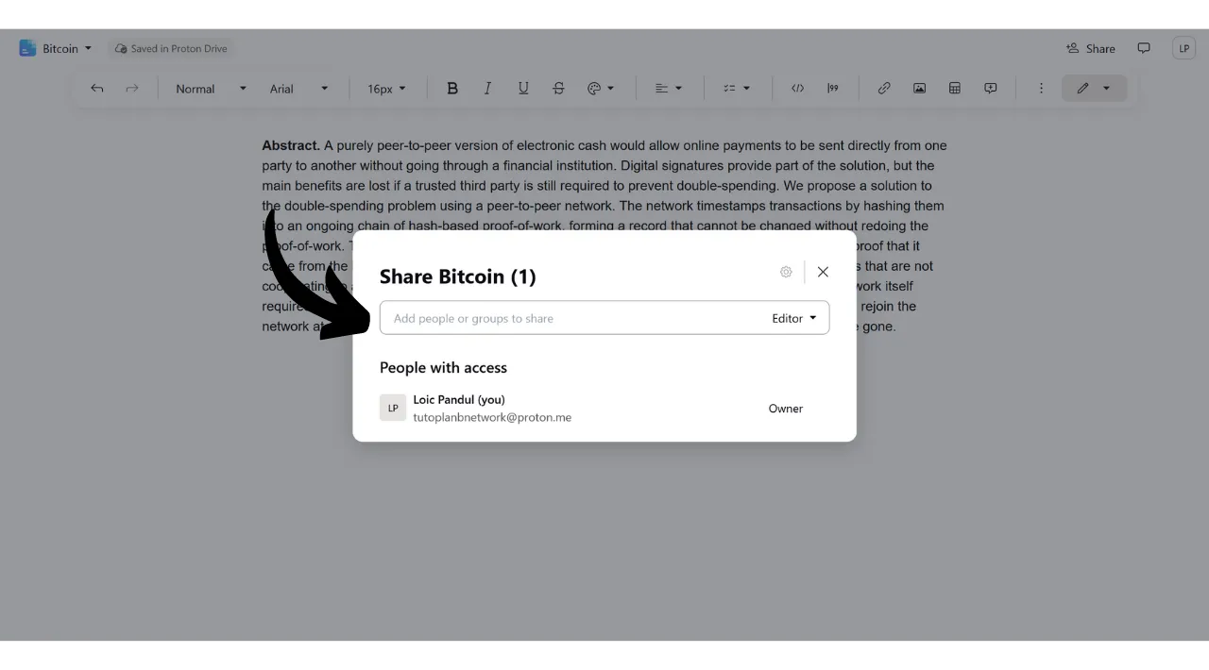Open the checklist/list style dropdown
The width and height of the screenshot is (1209, 670).
tap(737, 89)
